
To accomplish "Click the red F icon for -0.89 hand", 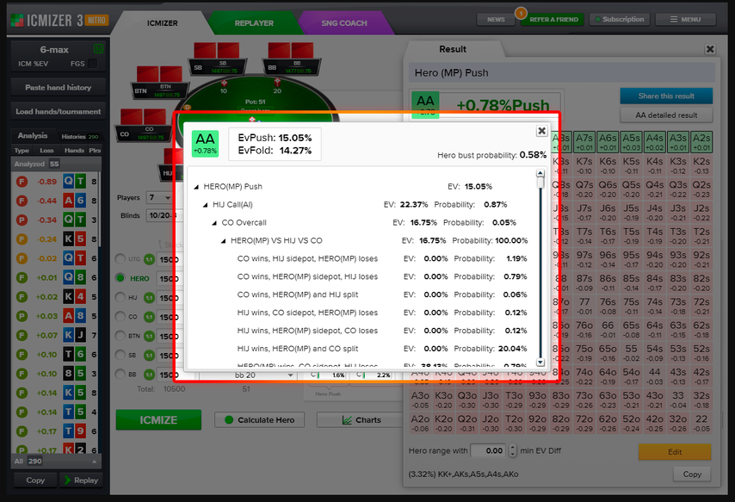I will (x=22, y=182).
